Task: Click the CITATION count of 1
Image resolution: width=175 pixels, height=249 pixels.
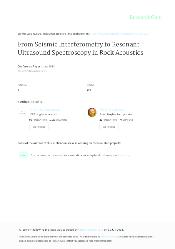Action: pos(19,90)
